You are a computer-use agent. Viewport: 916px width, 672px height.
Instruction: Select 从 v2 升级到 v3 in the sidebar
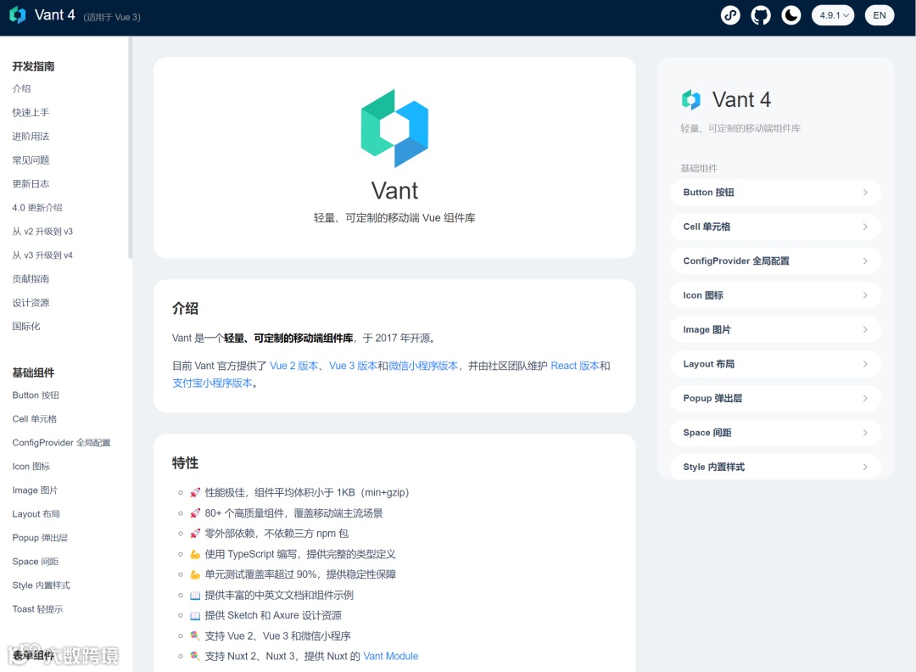pos(42,232)
